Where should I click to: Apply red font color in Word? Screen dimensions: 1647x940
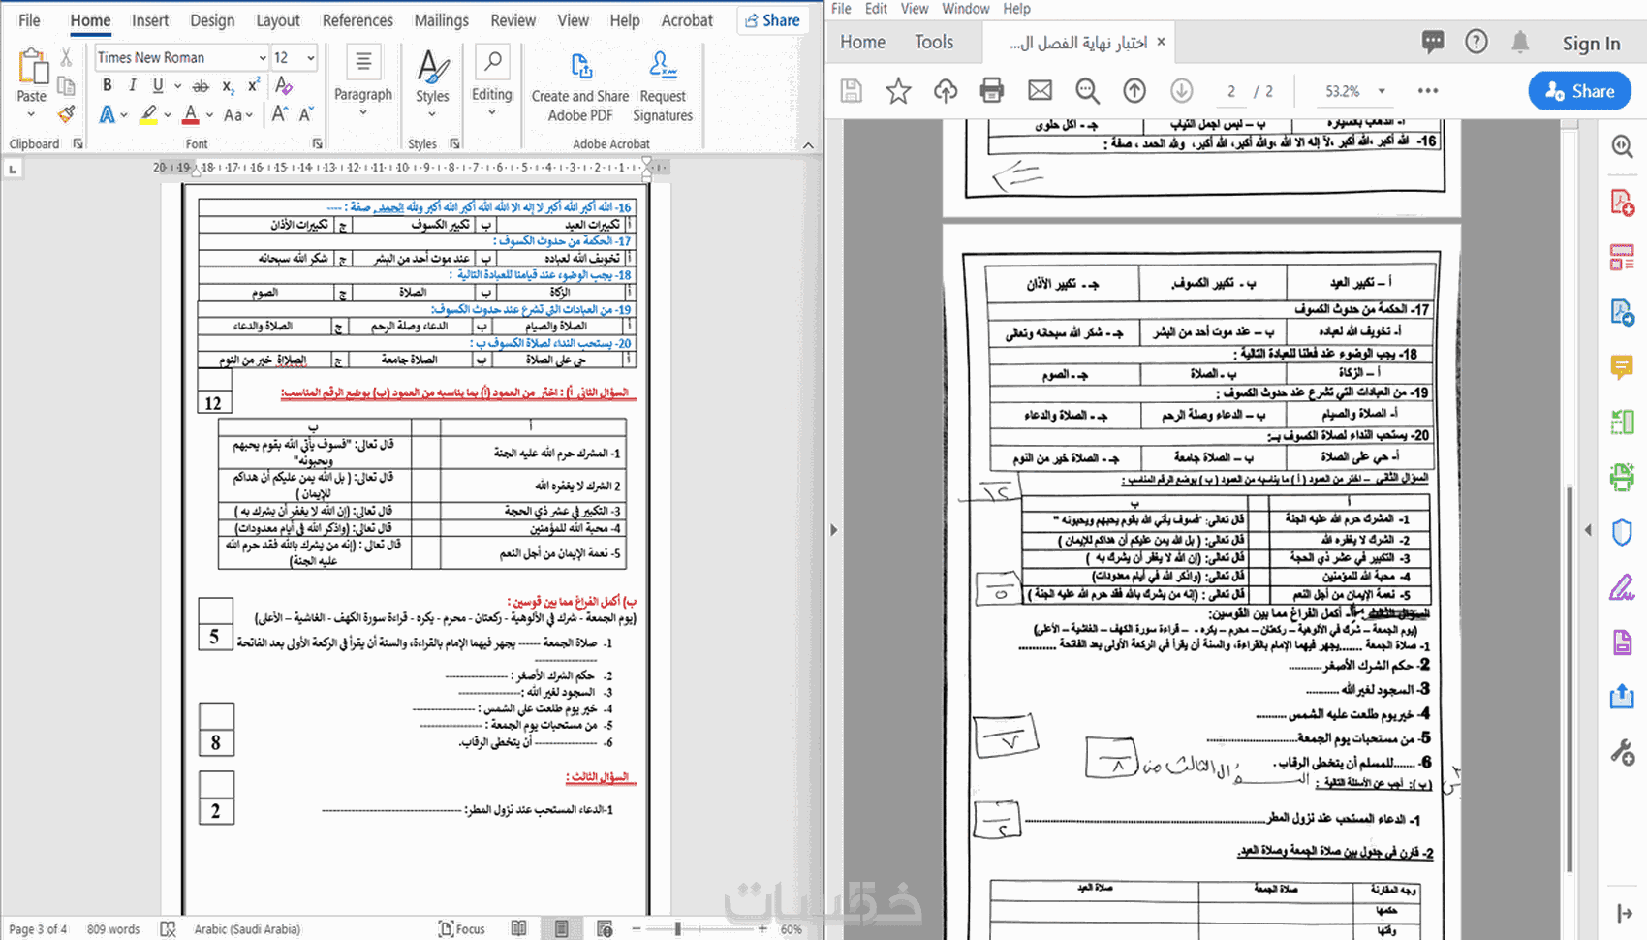coord(191,115)
